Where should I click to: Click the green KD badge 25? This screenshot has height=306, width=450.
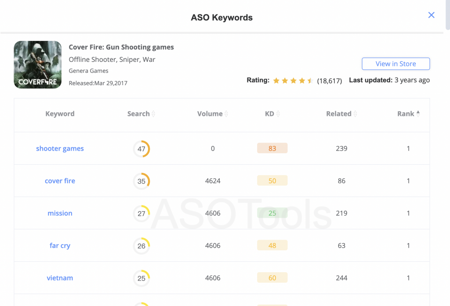(272, 213)
